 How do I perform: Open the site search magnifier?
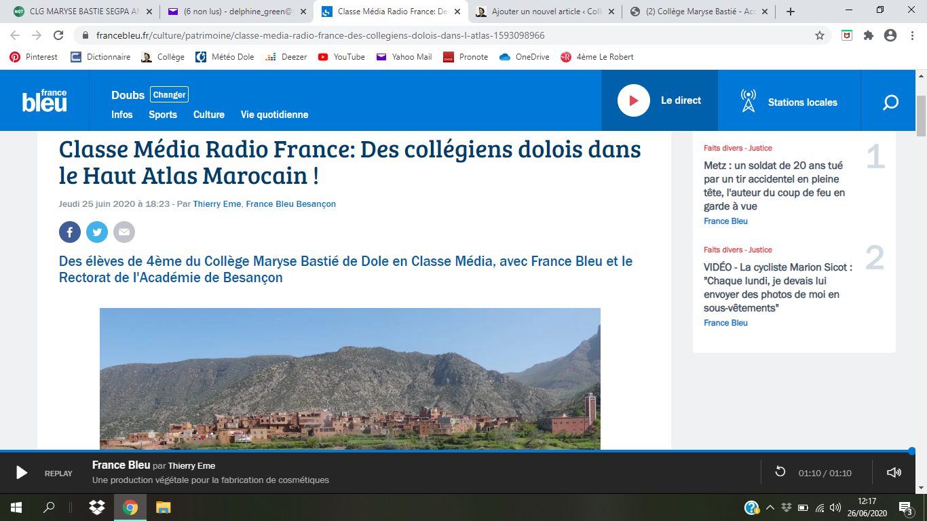pos(890,102)
